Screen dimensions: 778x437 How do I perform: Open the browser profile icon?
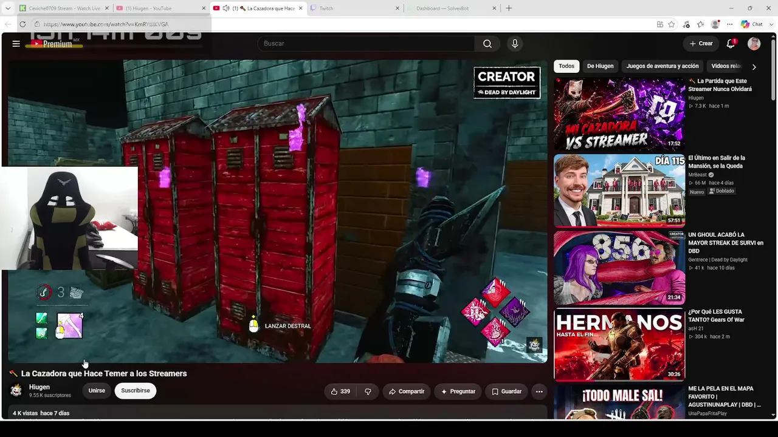pos(715,24)
